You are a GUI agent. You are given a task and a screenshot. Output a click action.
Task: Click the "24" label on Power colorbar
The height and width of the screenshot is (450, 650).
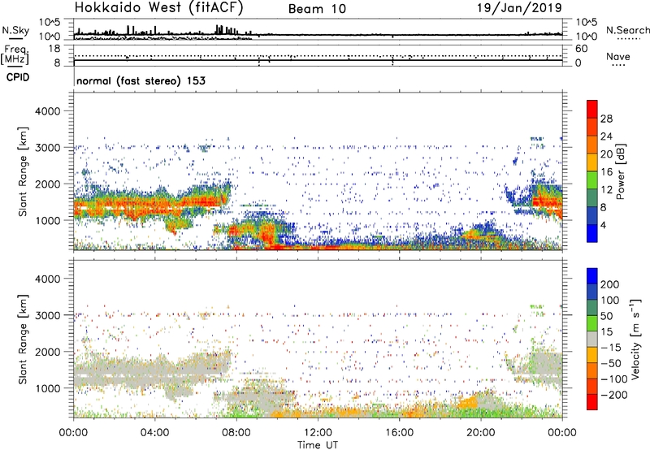coord(606,136)
